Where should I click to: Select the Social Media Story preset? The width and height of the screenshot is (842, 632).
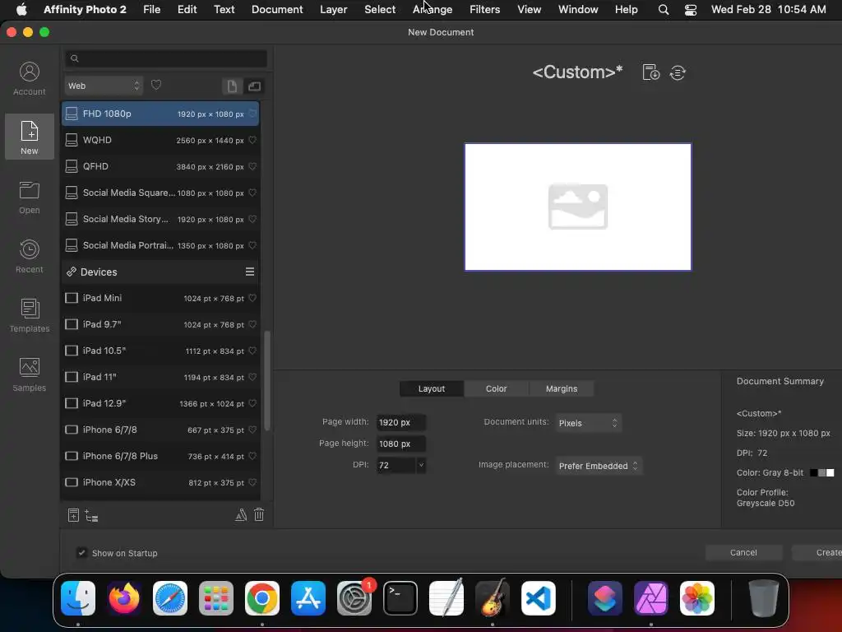coord(160,219)
